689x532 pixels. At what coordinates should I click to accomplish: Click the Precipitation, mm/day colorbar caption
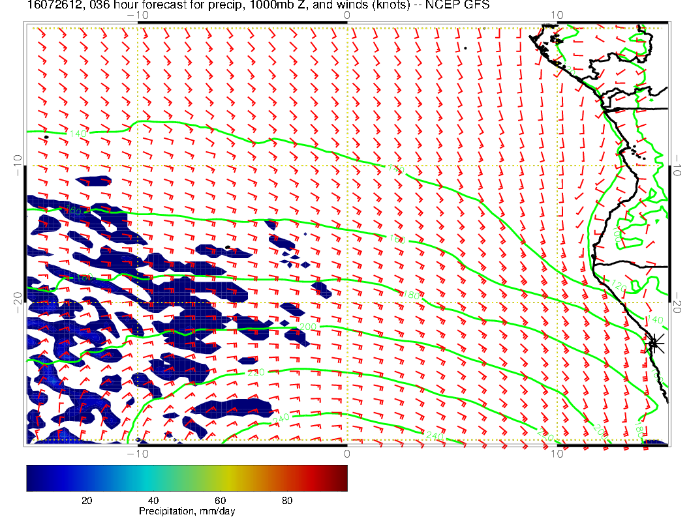187,511
